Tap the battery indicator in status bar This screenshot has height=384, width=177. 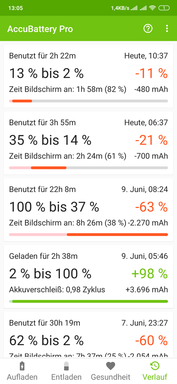coord(164,8)
